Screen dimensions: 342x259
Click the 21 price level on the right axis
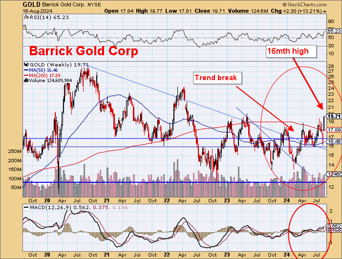tap(331, 108)
